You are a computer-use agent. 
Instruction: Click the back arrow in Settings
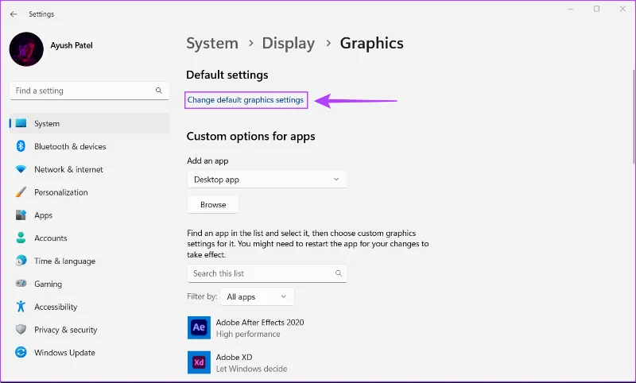(x=14, y=14)
